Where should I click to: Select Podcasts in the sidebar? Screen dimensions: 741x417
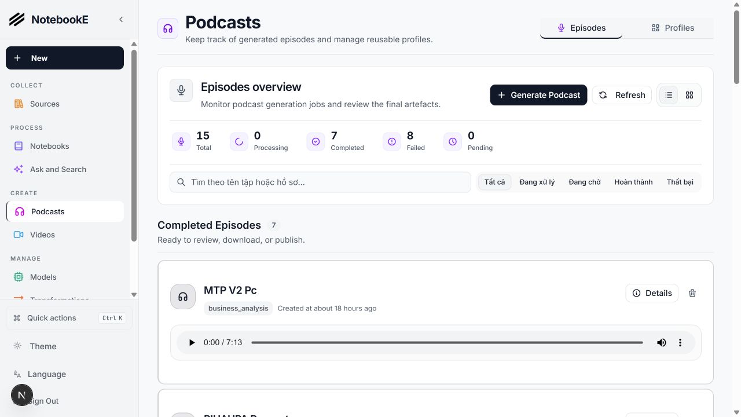65,211
